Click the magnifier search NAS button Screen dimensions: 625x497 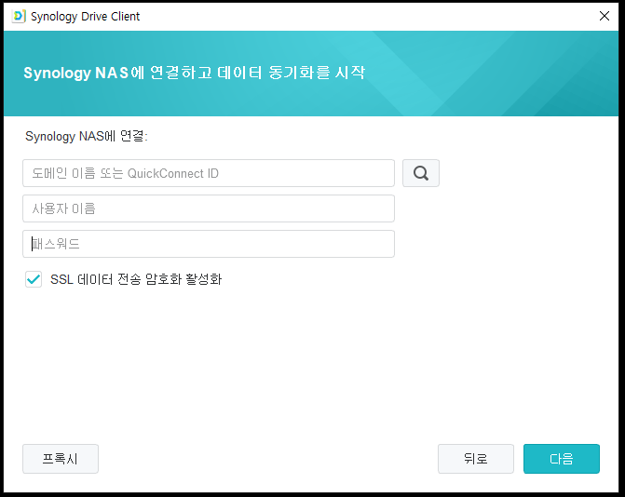(x=421, y=173)
